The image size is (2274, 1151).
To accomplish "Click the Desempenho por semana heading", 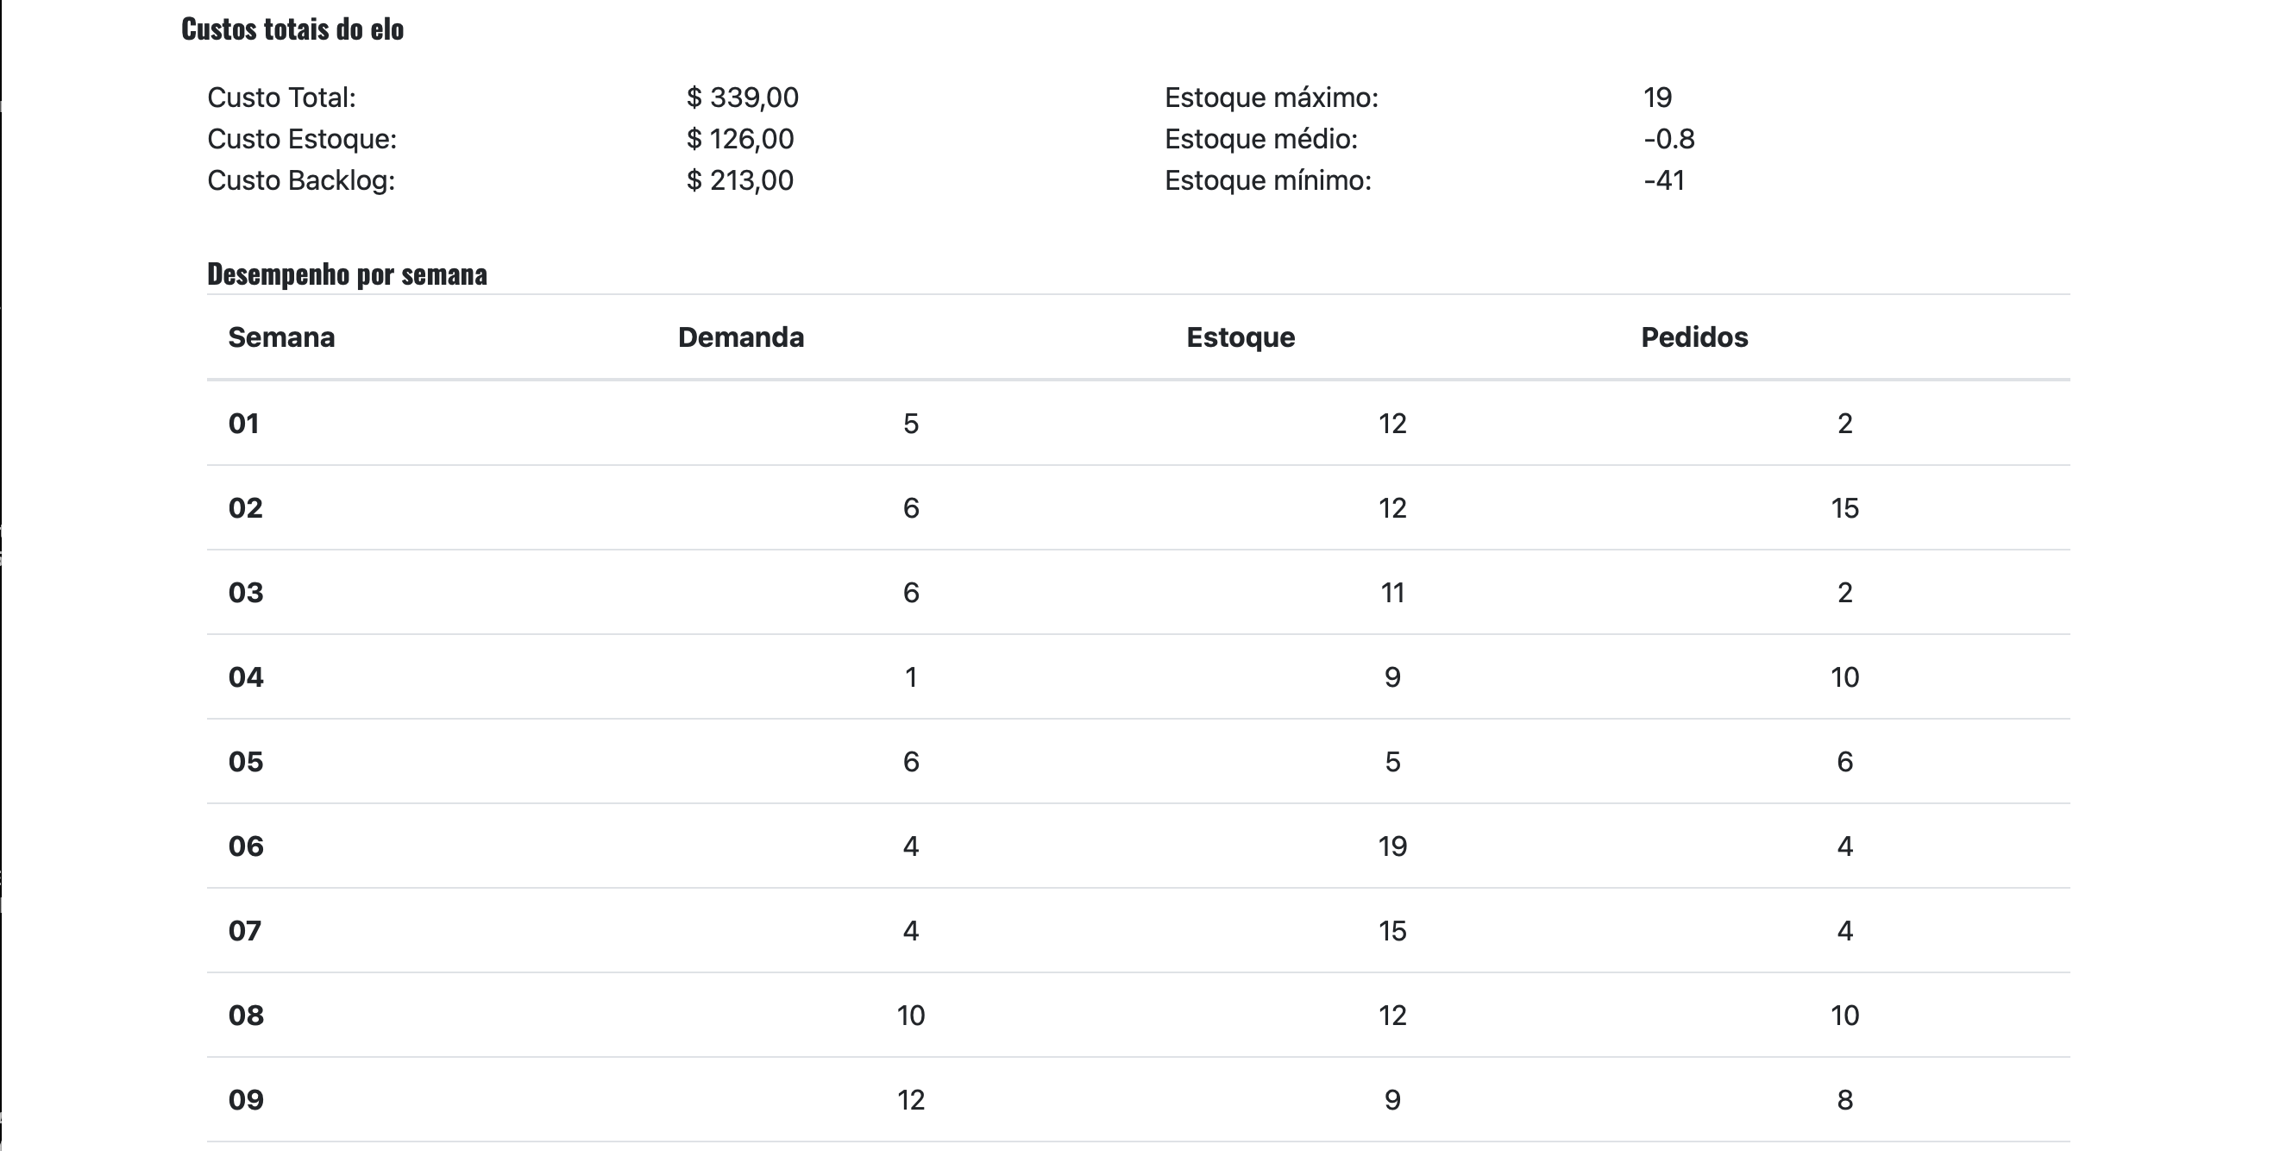I will point(347,274).
